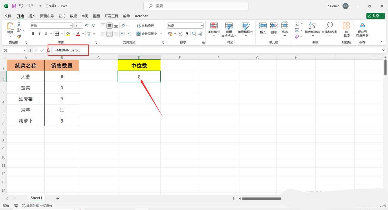This screenshot has height=210, width=388.
Task: Click the Delete cells icon
Action: [x=274, y=26]
